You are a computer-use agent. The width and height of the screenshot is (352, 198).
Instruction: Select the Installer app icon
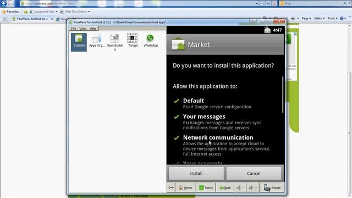pyautogui.click(x=79, y=42)
